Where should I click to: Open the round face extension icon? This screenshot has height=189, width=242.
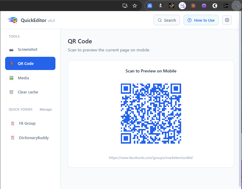(x=182, y=6)
